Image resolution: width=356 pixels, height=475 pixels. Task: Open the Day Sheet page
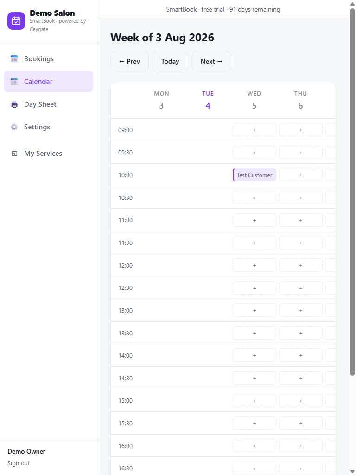[48, 104]
